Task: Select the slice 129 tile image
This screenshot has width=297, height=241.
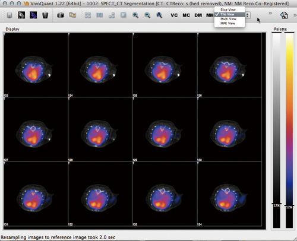Action: tap(165, 129)
